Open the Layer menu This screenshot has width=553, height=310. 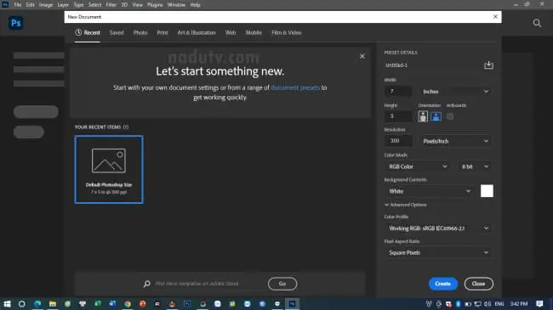point(63,4)
